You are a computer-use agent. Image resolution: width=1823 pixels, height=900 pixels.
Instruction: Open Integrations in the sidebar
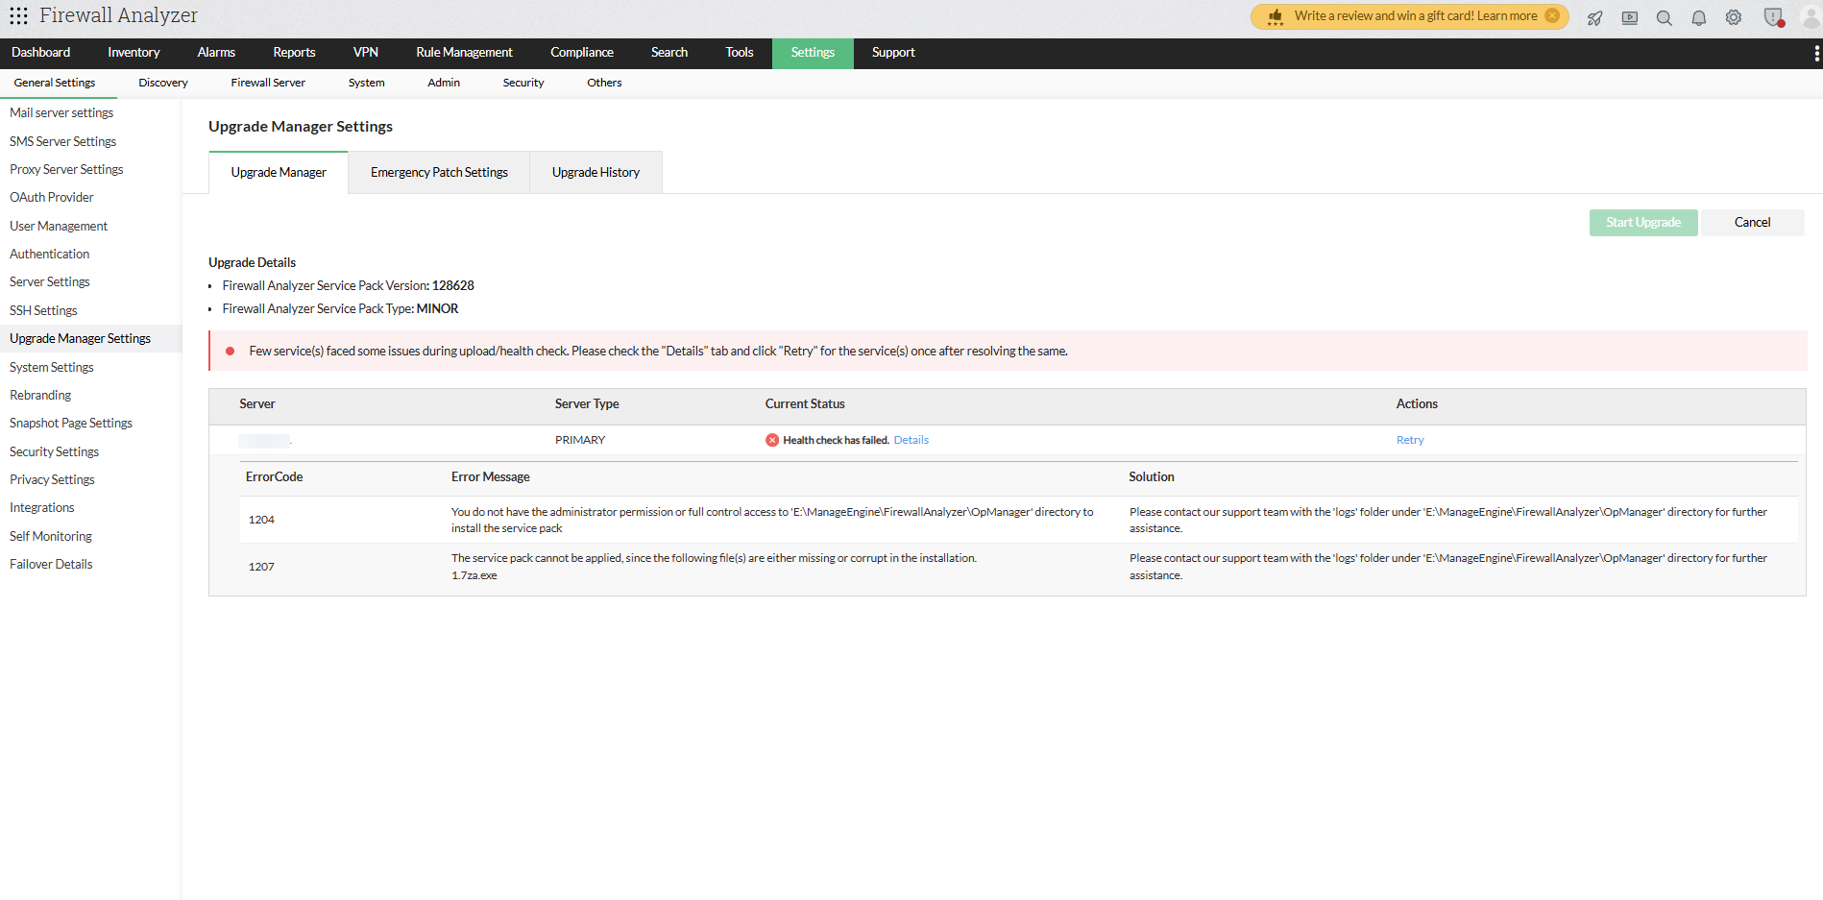[41, 508]
